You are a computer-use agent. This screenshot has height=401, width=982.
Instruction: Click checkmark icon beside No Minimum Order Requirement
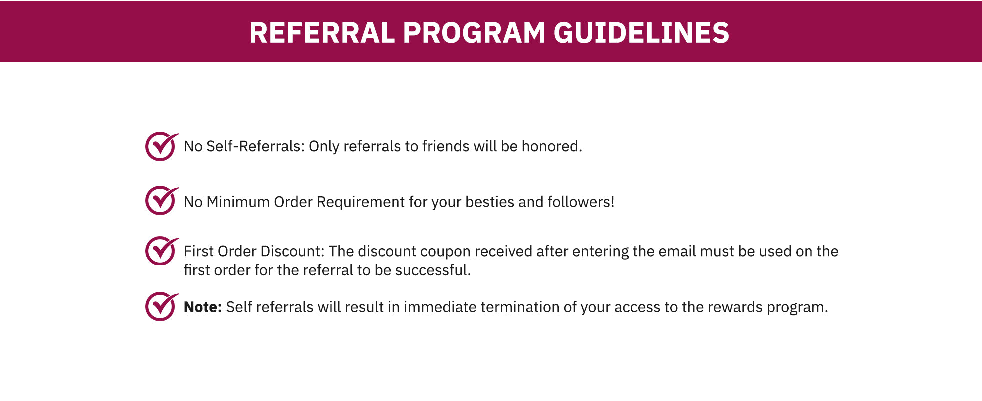pyautogui.click(x=162, y=200)
